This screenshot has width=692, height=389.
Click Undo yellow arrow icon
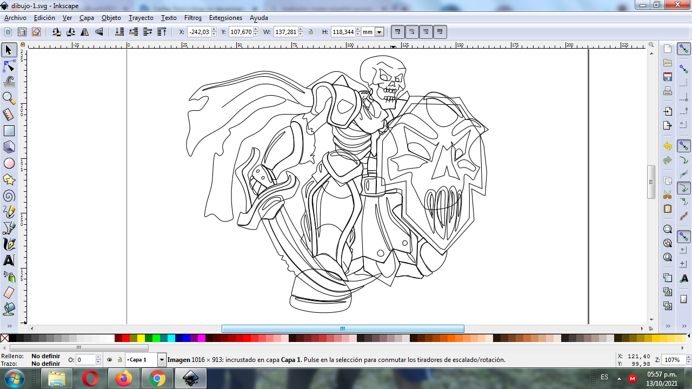(x=668, y=146)
